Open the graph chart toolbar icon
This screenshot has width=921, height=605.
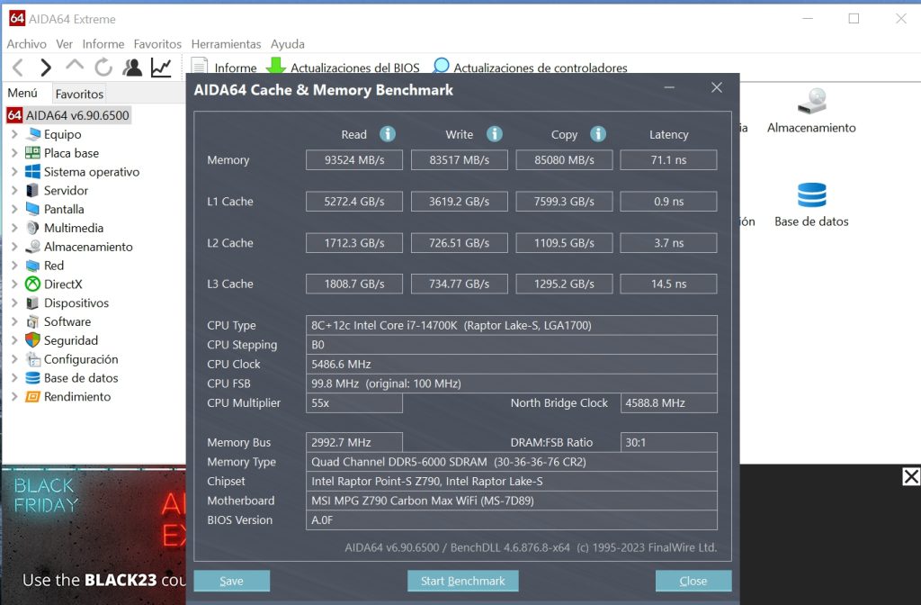pyautogui.click(x=161, y=67)
